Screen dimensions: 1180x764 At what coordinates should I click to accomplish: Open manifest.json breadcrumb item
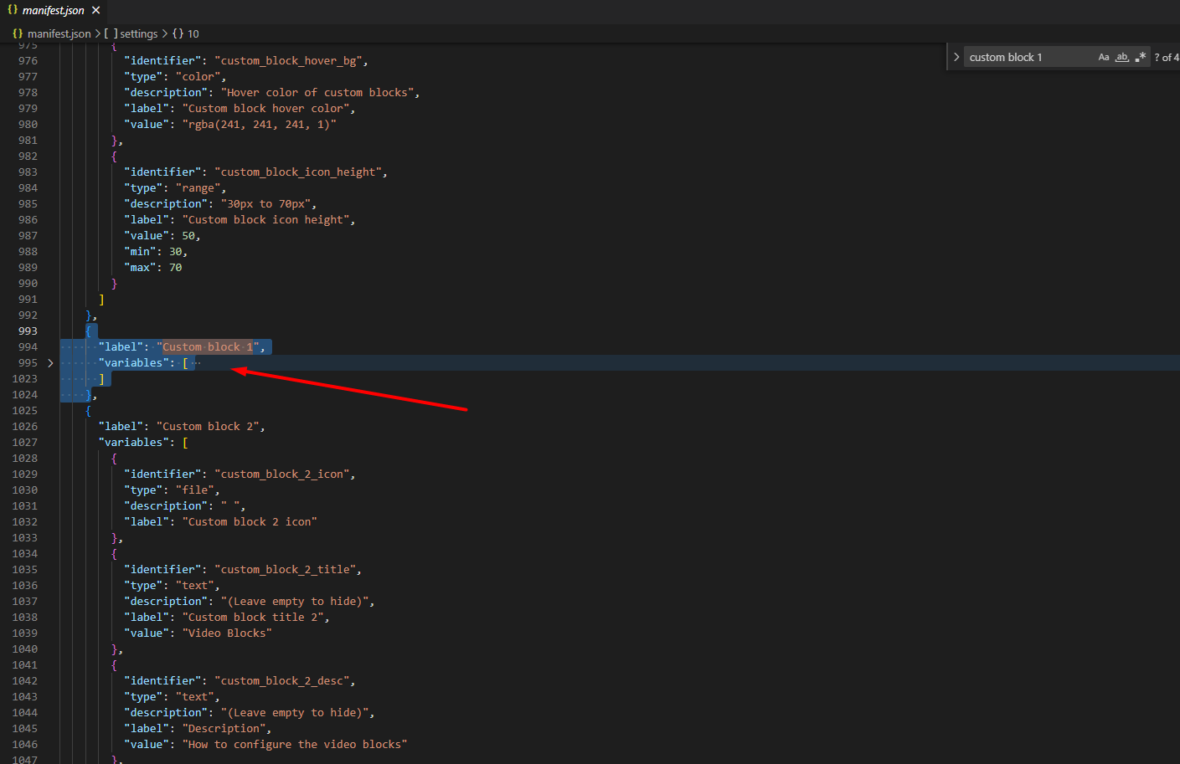pos(59,33)
